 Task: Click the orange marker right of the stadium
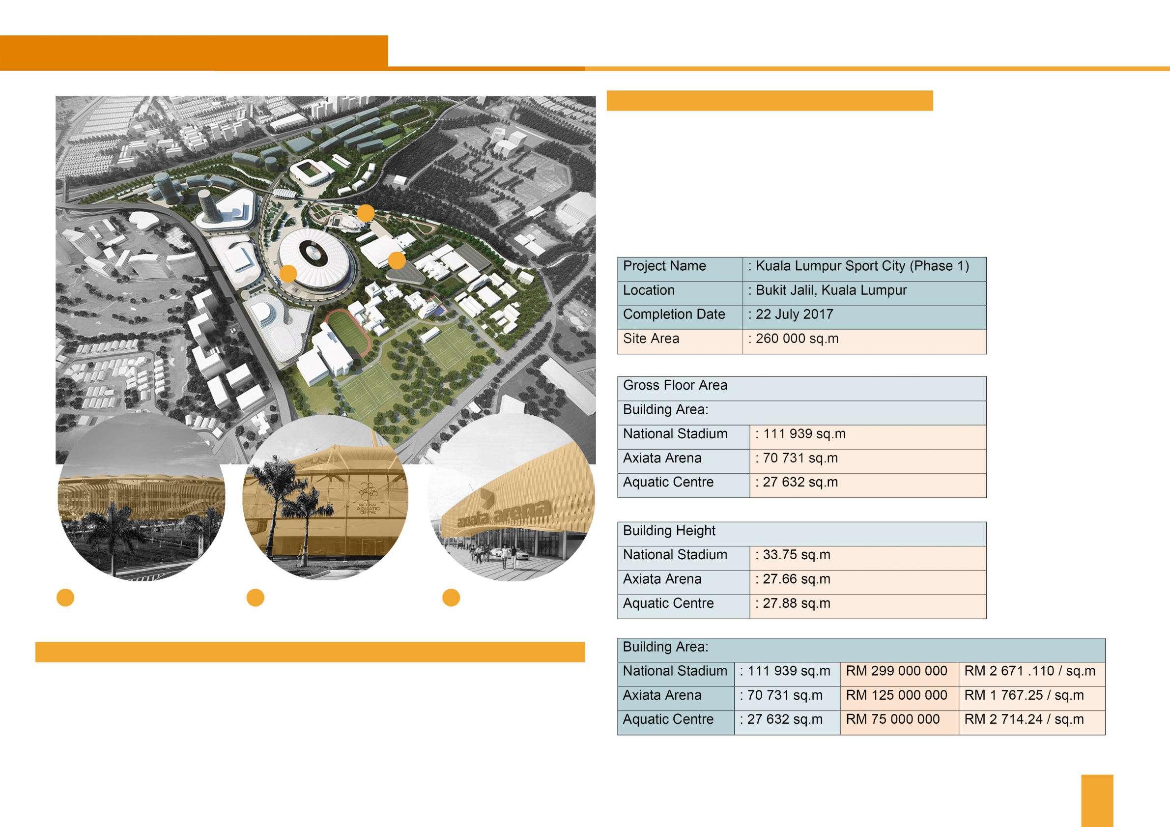(x=397, y=261)
